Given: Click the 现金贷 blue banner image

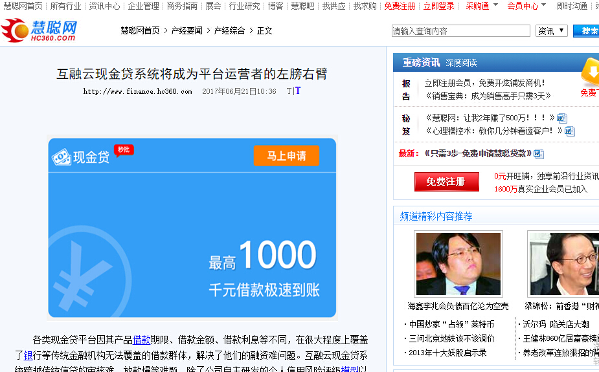Looking at the screenshot, I should tap(192, 228).
